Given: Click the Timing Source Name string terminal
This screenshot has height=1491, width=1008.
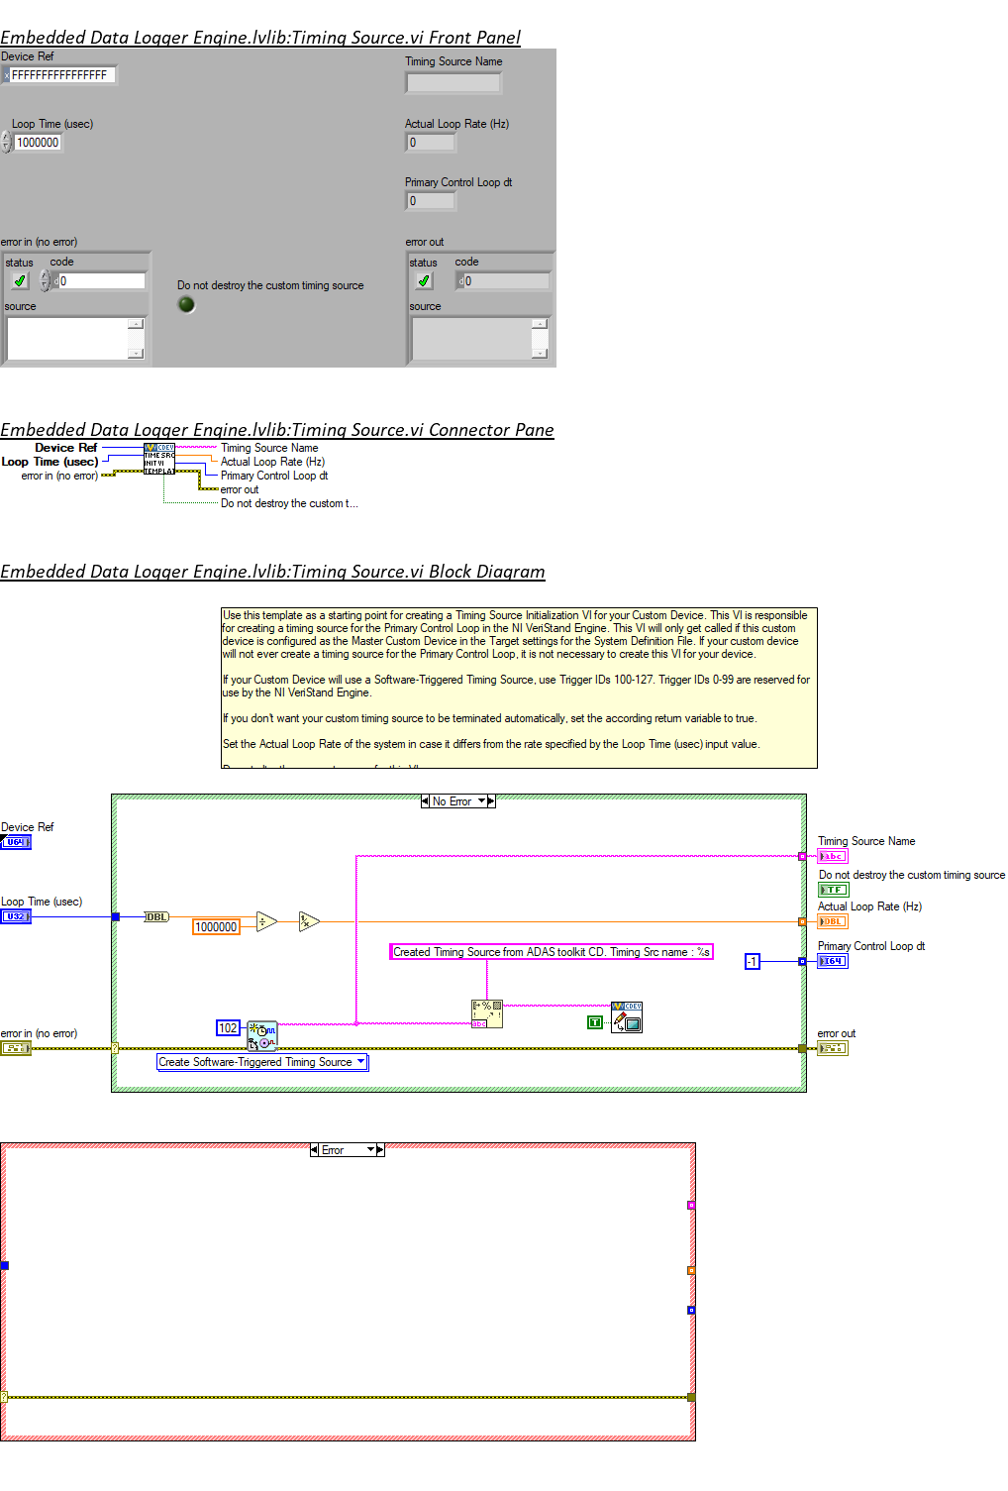Looking at the screenshot, I should (x=833, y=856).
